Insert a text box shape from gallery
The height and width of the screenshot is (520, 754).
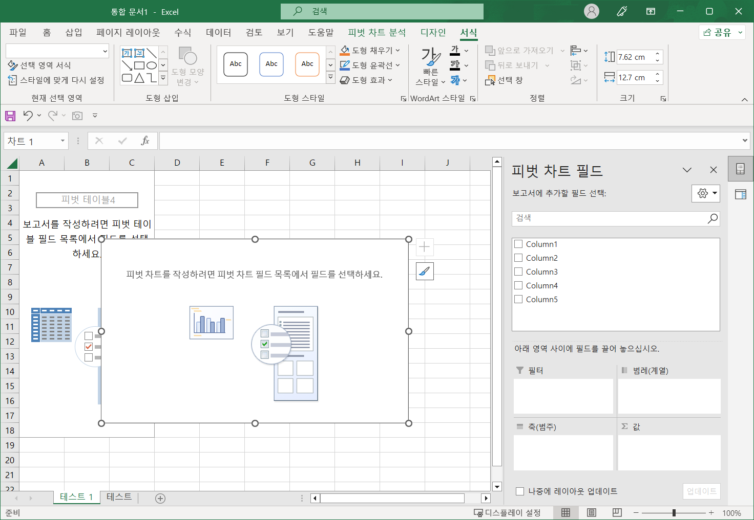click(127, 53)
